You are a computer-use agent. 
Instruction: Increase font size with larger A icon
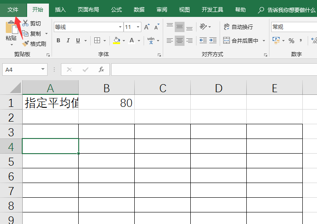[147, 27]
